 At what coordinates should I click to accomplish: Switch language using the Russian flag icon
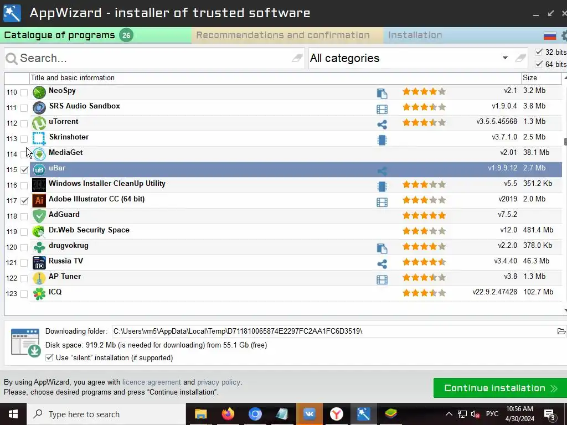point(550,35)
